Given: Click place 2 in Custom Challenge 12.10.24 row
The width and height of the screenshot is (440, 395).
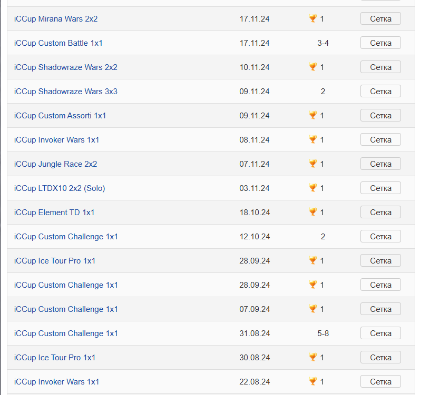Looking at the screenshot, I should [x=323, y=237].
